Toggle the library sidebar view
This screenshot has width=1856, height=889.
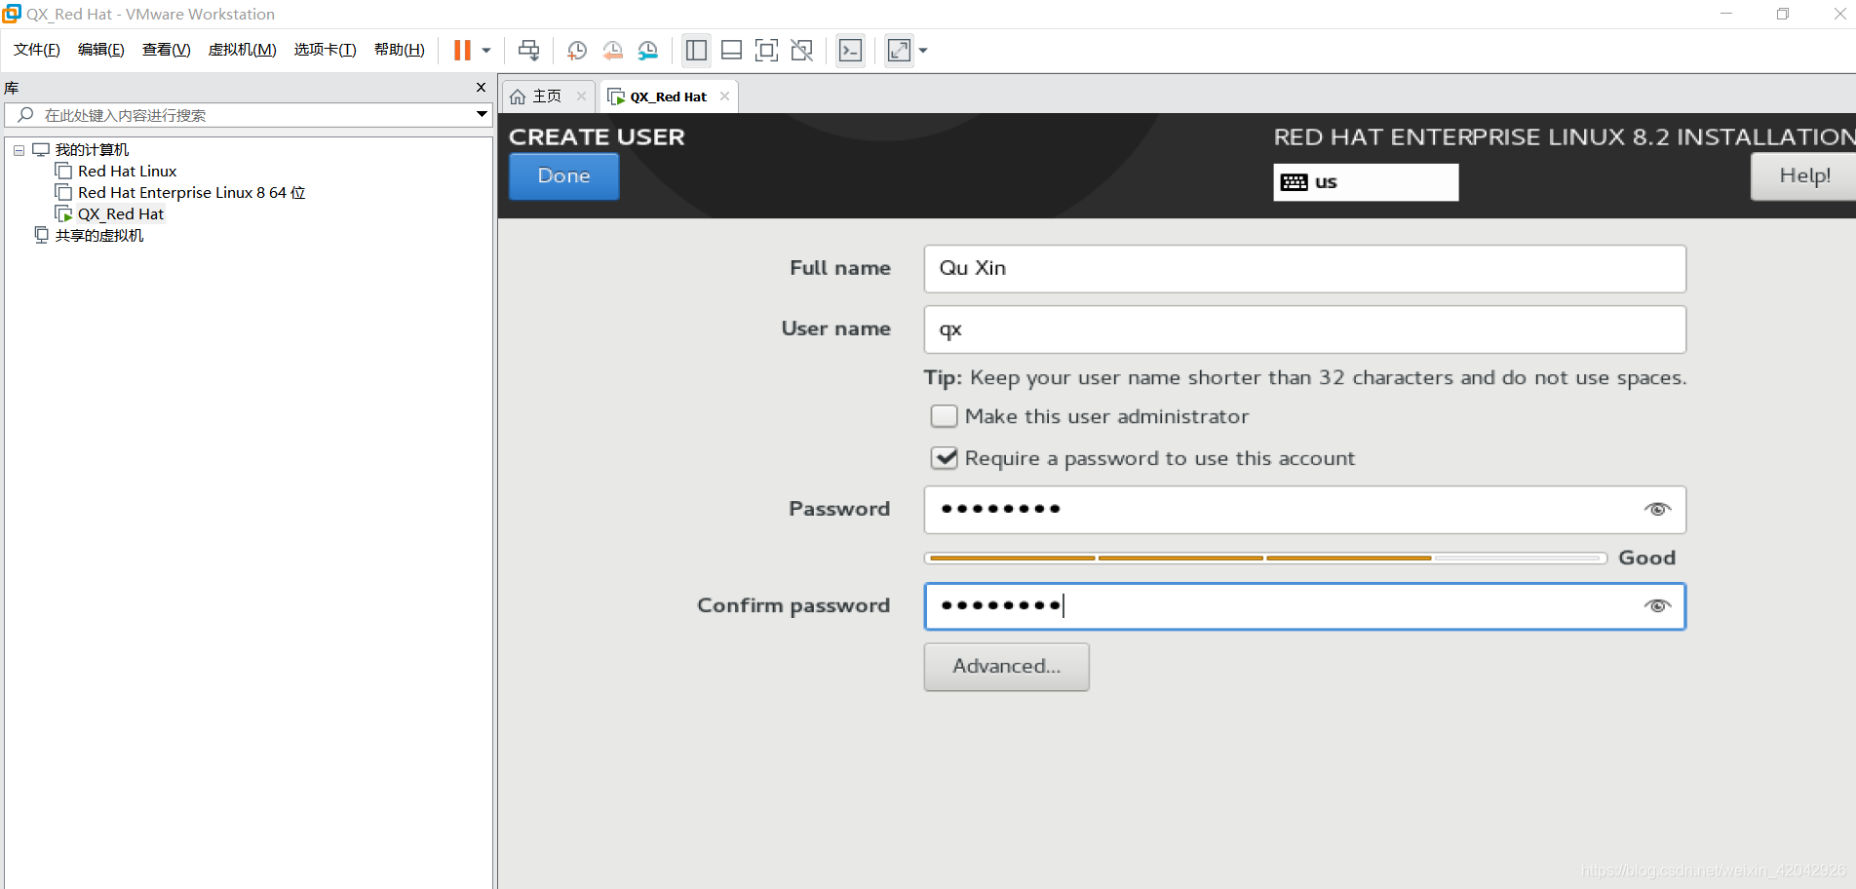696,51
